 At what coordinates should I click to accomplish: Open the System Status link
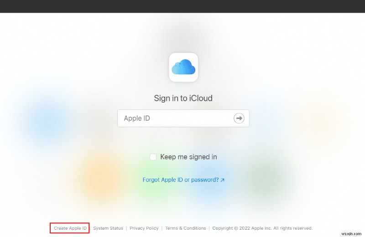coord(108,228)
